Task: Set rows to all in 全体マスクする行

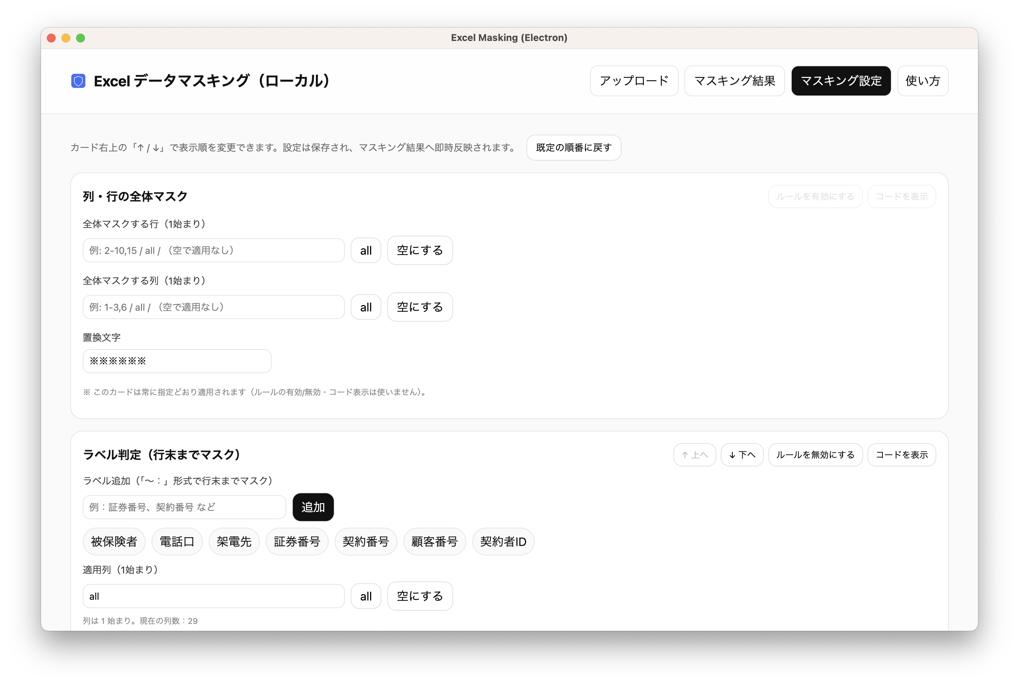Action: click(366, 250)
